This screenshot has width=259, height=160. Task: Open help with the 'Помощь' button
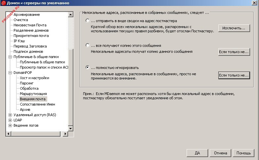tap(244, 153)
